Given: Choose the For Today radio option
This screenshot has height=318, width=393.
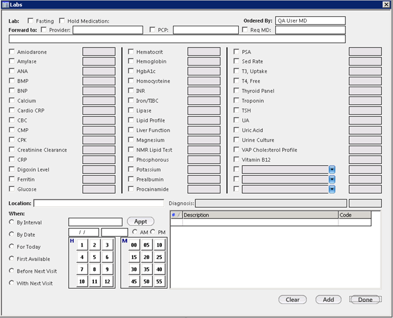Looking at the screenshot, I should 12,247.
